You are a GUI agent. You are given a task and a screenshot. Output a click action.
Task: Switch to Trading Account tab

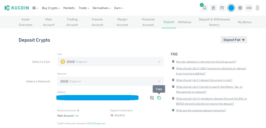pyautogui.click(x=72, y=22)
